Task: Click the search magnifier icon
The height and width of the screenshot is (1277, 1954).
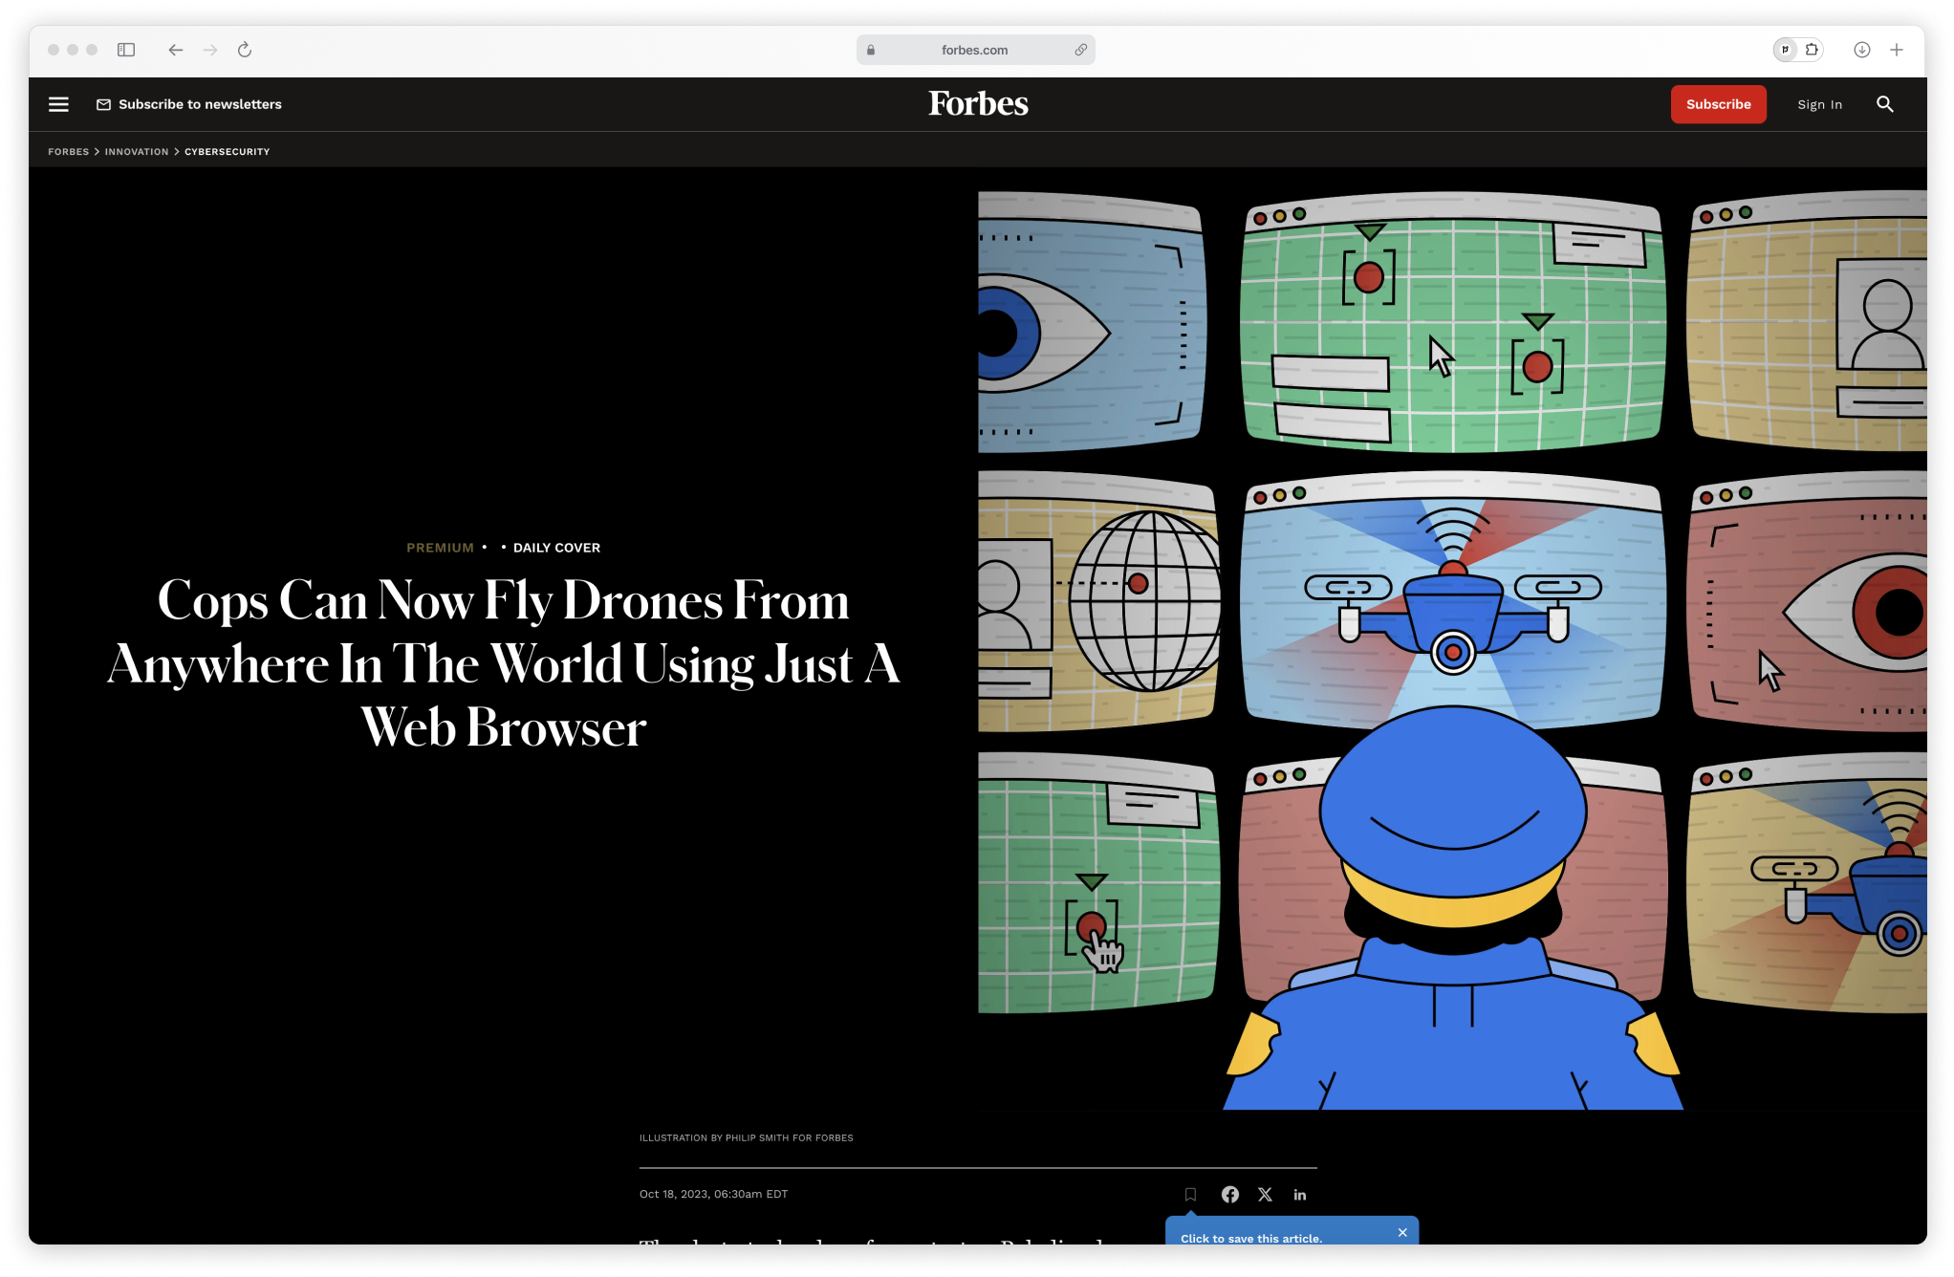Action: click(x=1884, y=104)
